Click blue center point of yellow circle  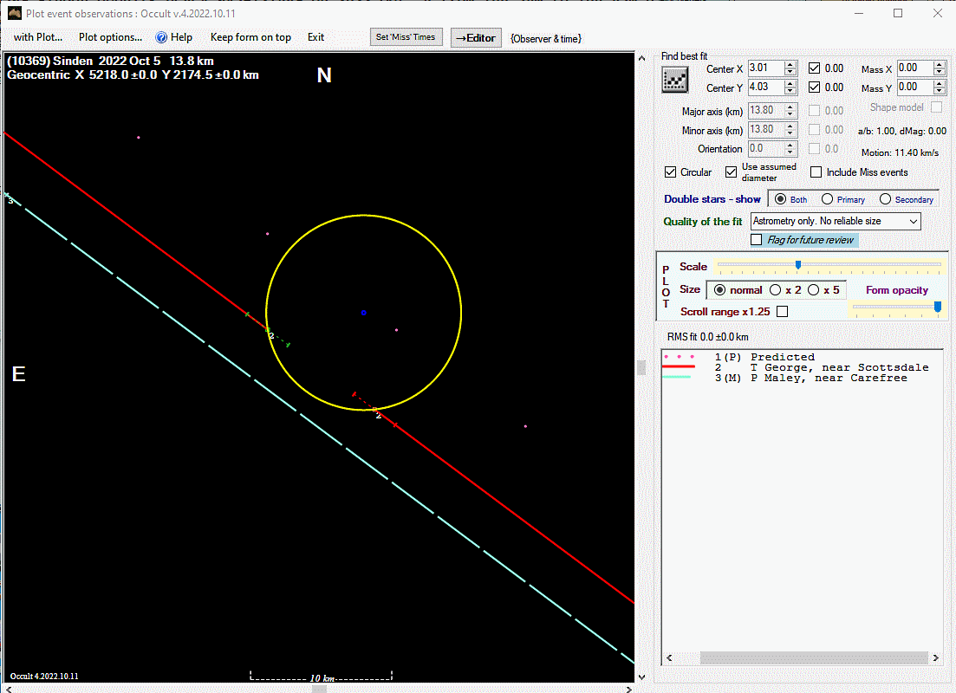(x=363, y=313)
